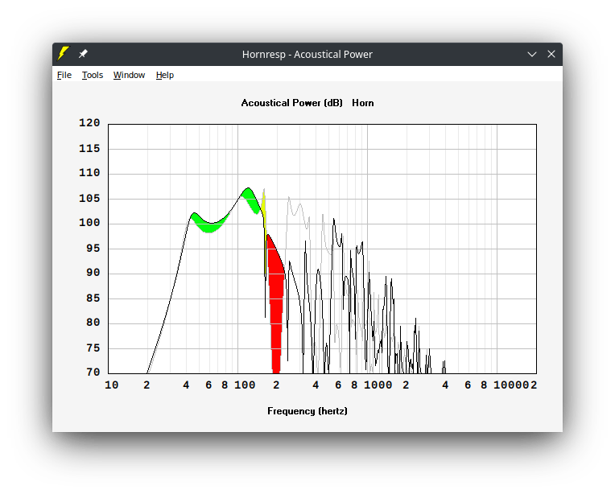Click the 'Horn' label in the title
The image size is (615, 494).
pos(363,103)
